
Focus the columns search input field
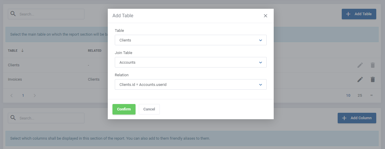coord(50,118)
